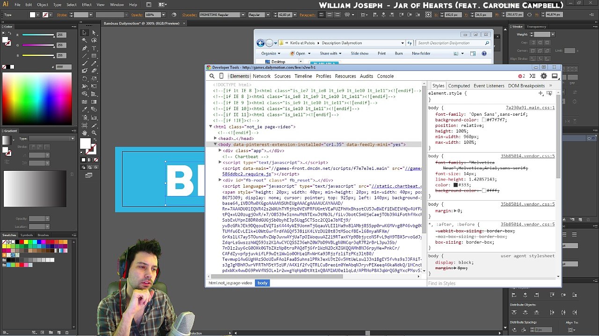599x336 pixels.
Task: Click the body breadcrumb in DevTools
Action: 262,283
